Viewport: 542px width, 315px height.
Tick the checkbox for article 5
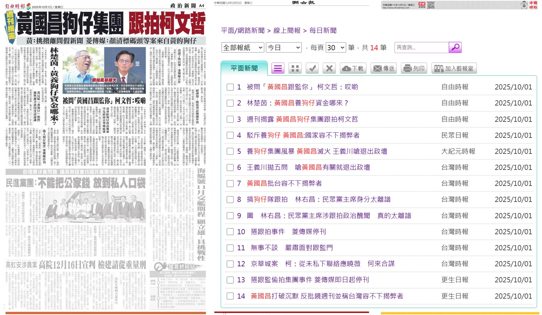click(x=230, y=151)
